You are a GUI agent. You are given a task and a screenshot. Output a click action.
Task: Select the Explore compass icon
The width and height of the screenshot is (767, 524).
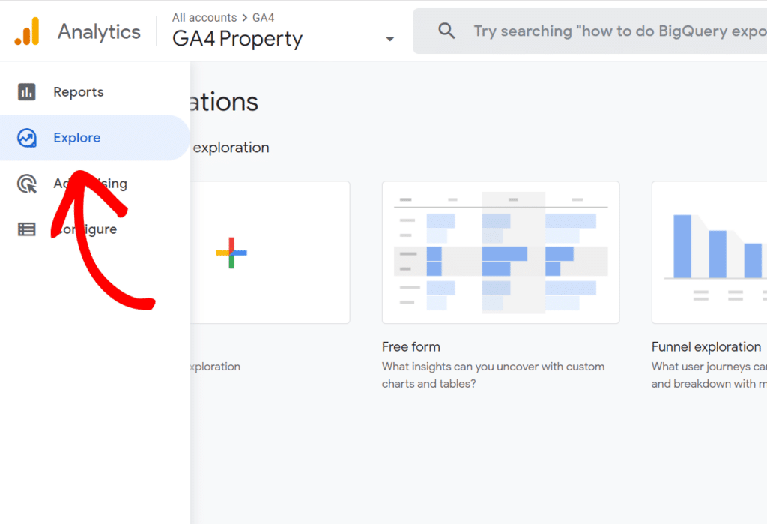click(27, 138)
